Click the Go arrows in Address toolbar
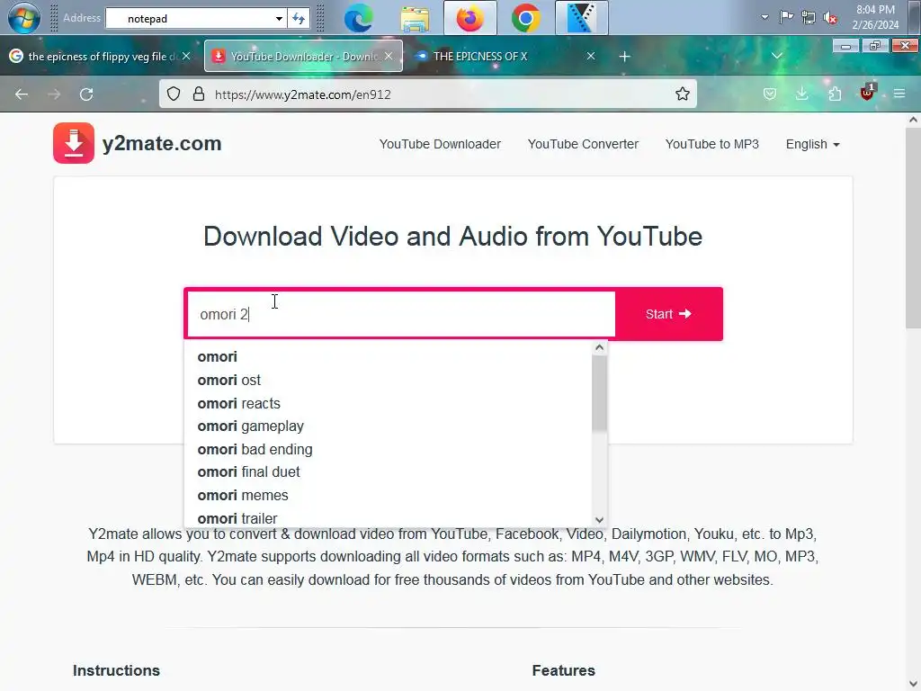921x691 pixels. point(299,18)
